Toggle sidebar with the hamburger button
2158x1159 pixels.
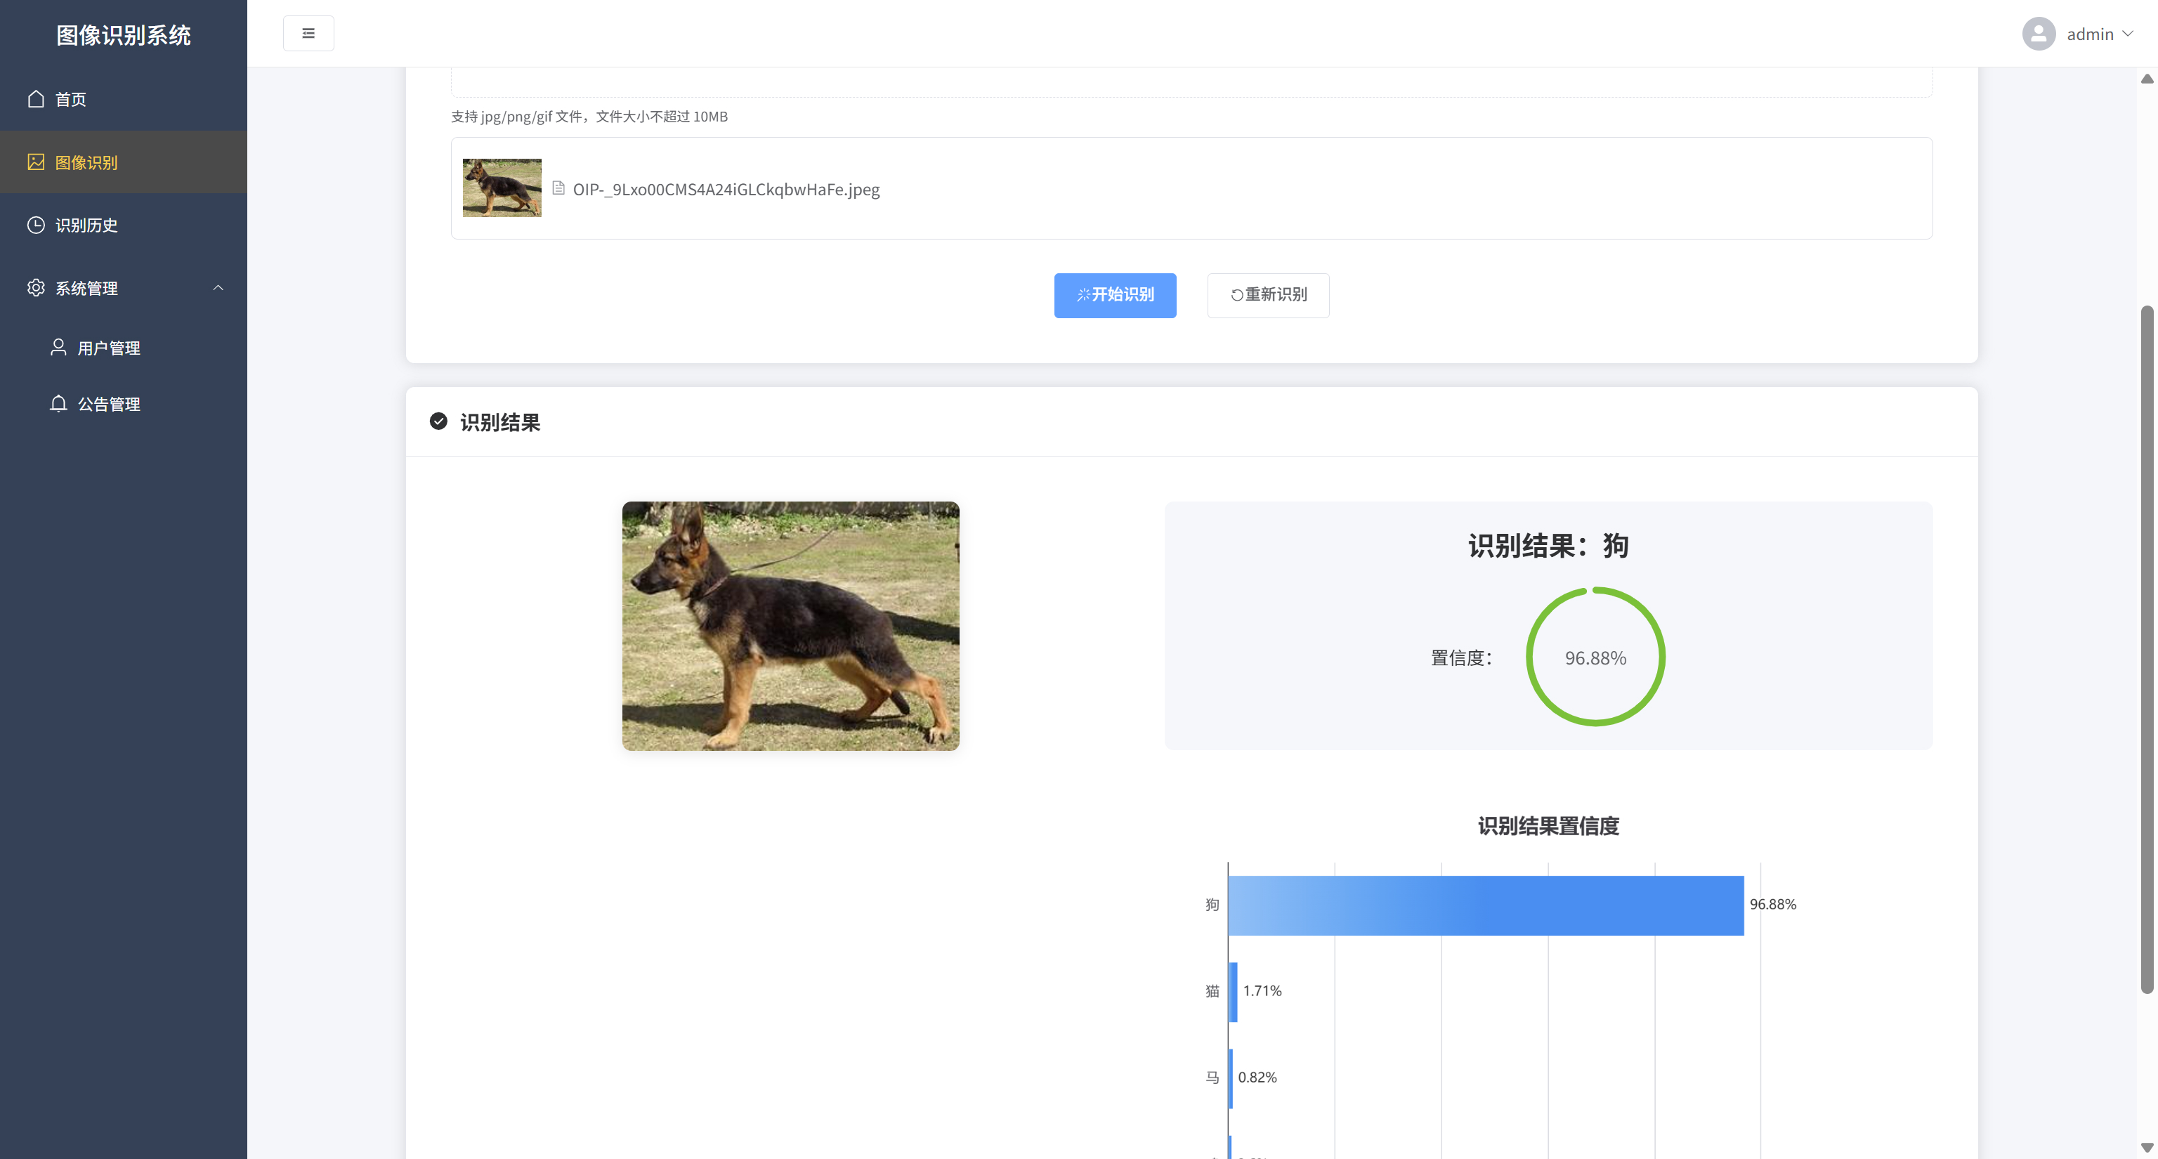tap(308, 34)
